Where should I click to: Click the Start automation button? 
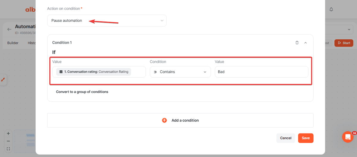point(344,43)
